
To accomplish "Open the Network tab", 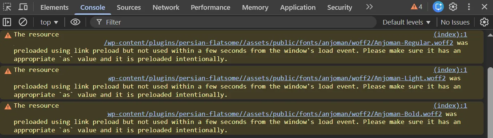I will [x=166, y=7].
